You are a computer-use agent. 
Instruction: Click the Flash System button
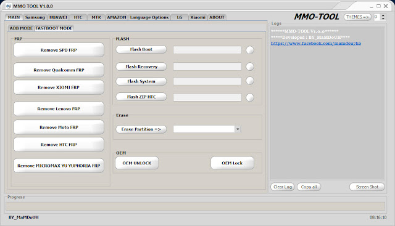(x=141, y=81)
